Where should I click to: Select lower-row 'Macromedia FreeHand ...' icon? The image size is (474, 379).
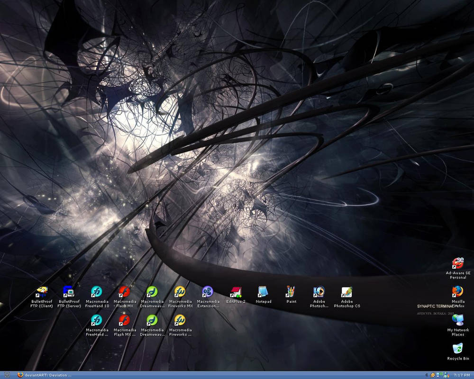[x=97, y=325]
